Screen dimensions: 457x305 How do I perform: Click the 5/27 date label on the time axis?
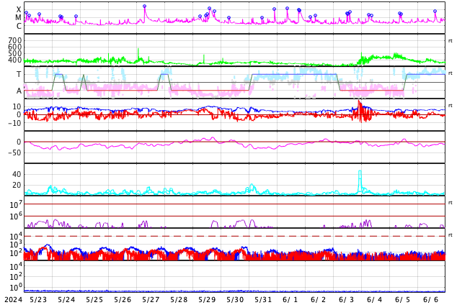point(151,299)
